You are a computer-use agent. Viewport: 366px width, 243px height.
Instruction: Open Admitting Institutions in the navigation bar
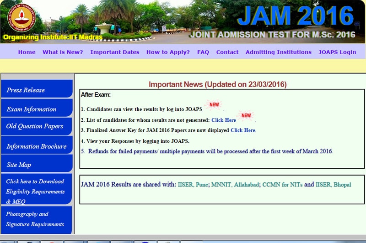278,52
